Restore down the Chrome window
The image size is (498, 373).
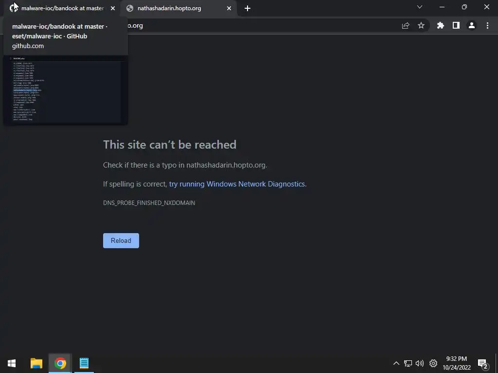click(464, 7)
